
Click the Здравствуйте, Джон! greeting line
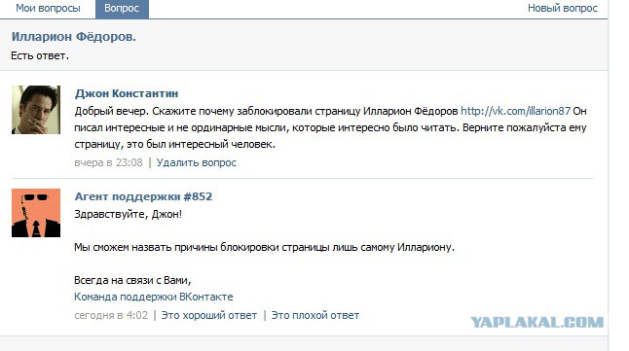128,214
